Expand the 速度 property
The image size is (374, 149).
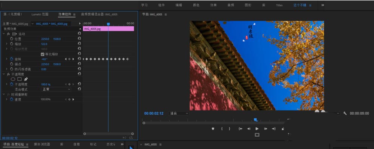tap(7, 99)
